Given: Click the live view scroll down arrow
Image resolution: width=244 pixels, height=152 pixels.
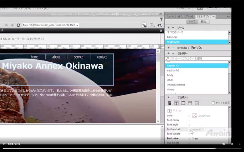Looking at the screenshot, I should point(158,121).
